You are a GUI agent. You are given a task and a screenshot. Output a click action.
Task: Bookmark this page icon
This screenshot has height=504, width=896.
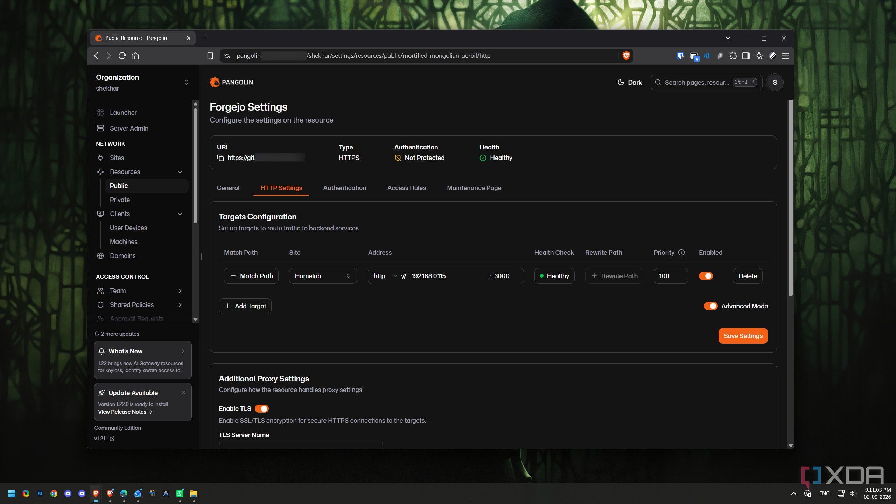[x=210, y=56]
